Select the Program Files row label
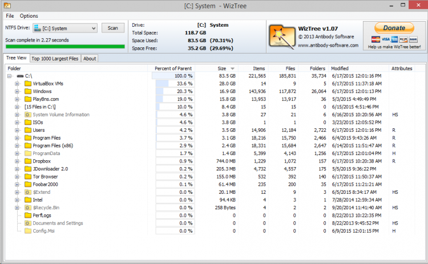The image size is (428, 264). click(47, 138)
